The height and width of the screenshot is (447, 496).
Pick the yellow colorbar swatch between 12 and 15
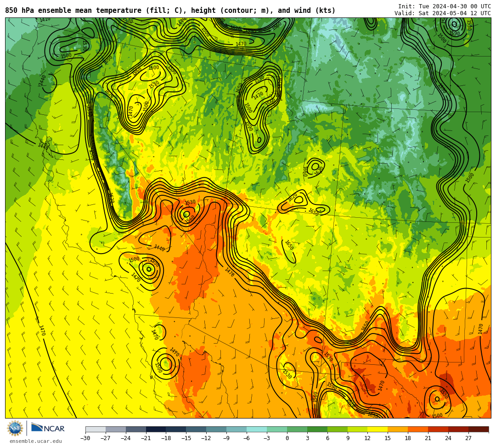(378, 429)
